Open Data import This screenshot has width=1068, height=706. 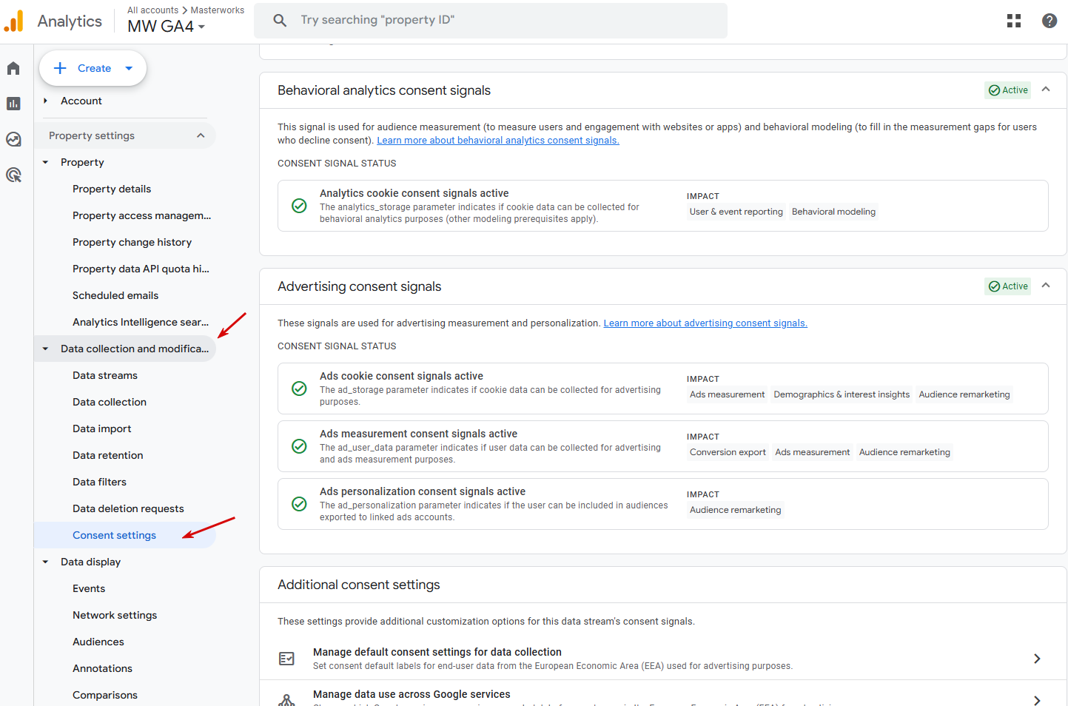point(102,428)
